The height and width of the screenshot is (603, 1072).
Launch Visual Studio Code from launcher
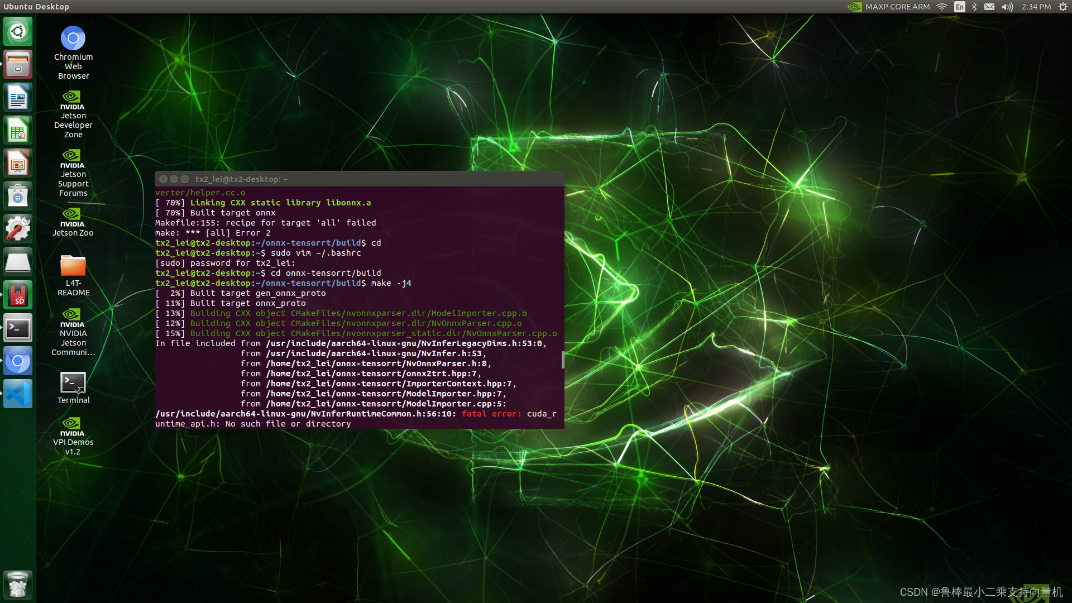tap(18, 394)
